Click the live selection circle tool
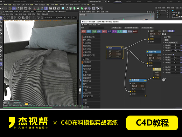The width and height of the screenshot is (182, 137). pos(10,8)
